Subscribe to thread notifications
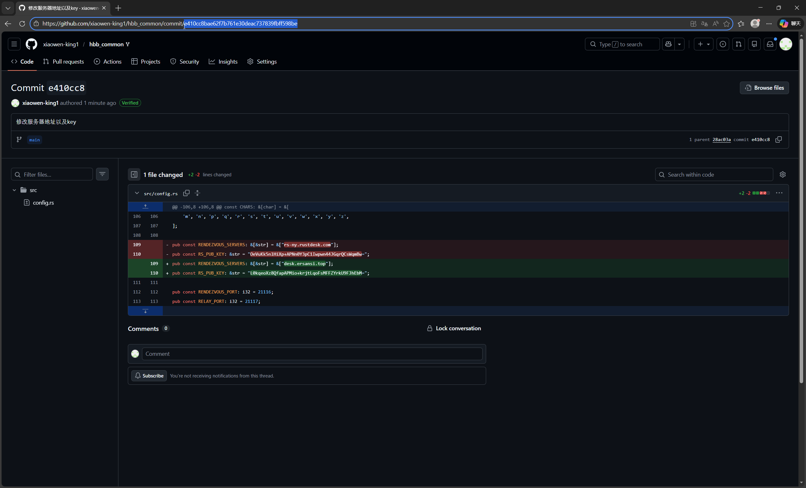The image size is (806, 488). click(x=149, y=376)
